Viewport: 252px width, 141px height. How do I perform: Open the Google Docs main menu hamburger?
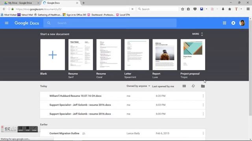coord(7,23)
